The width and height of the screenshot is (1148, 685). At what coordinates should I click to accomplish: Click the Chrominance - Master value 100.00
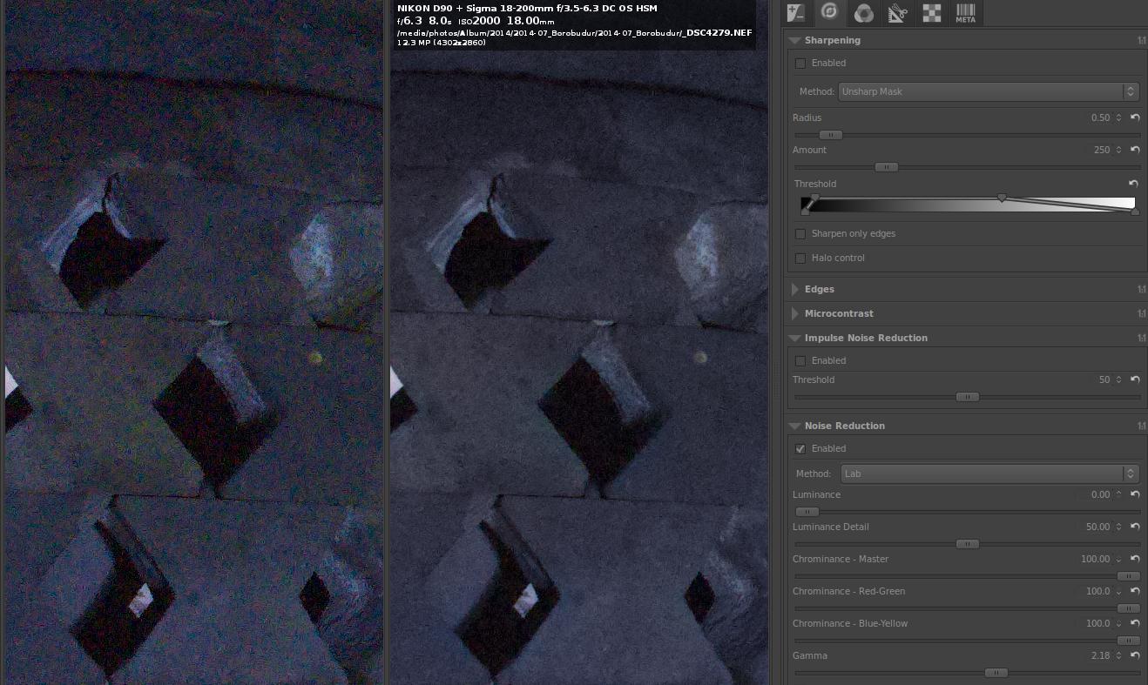point(1095,559)
